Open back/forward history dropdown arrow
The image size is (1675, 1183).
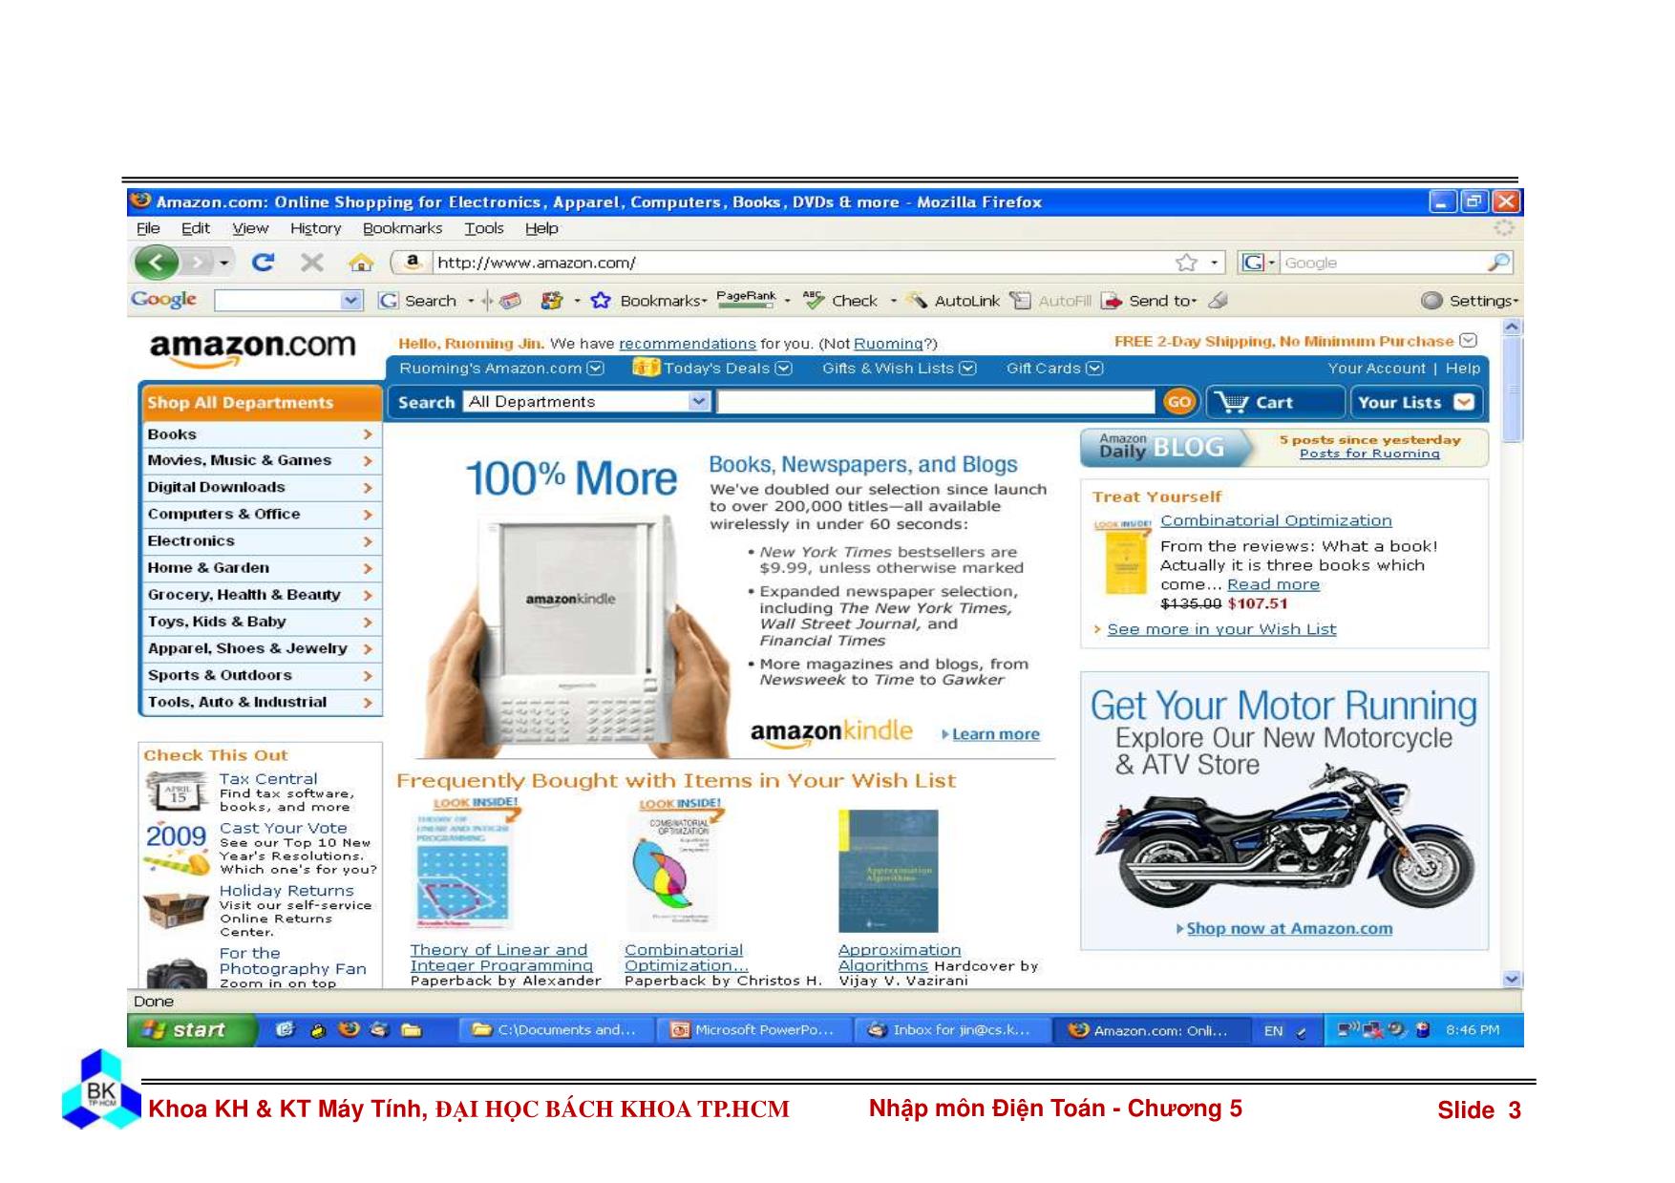point(224,263)
